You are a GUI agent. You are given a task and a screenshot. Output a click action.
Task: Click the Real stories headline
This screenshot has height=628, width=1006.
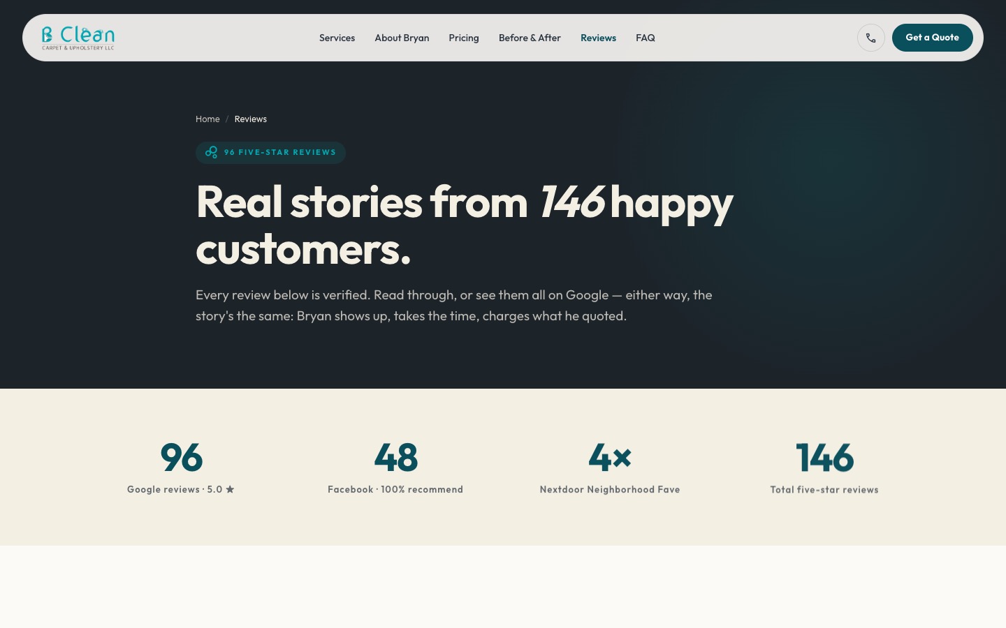(464, 225)
